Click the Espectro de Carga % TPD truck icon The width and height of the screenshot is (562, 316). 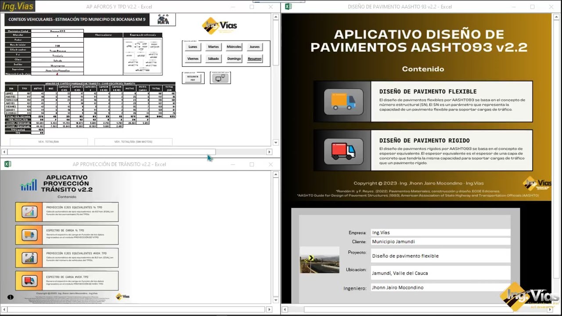29,235
